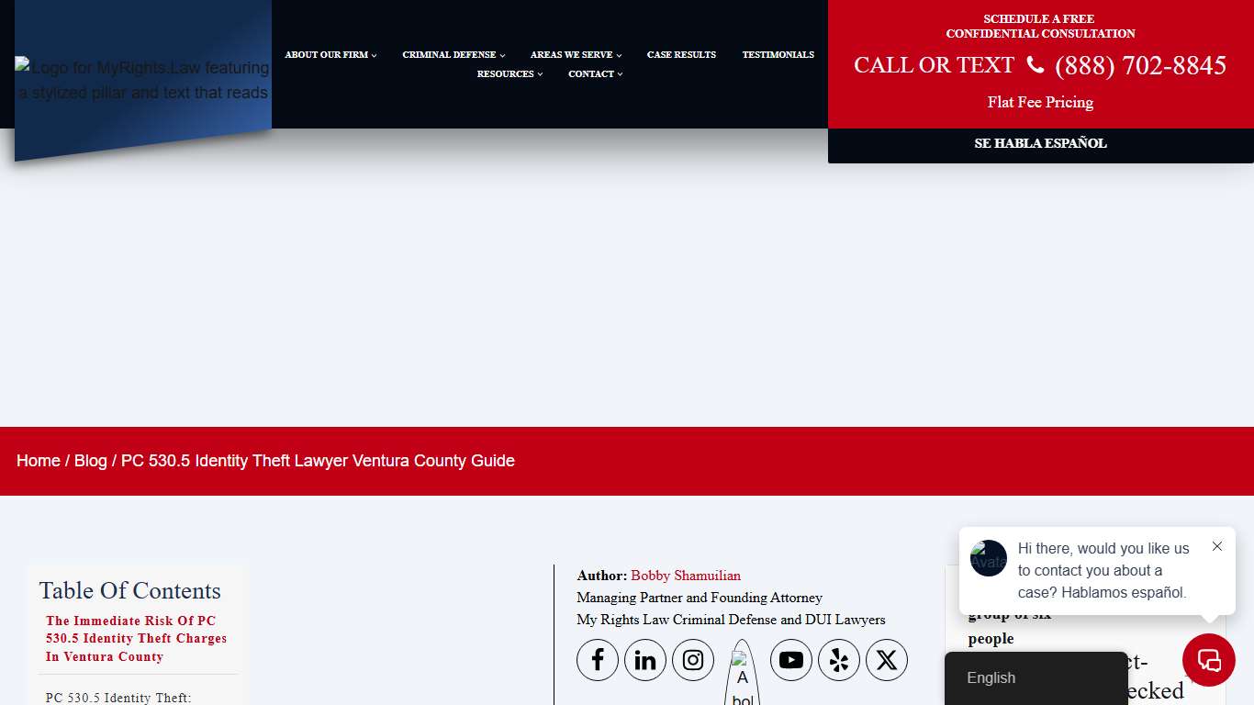Select the Case Results menu item
Viewport: 1254px width, 705px height.
pyautogui.click(x=681, y=54)
